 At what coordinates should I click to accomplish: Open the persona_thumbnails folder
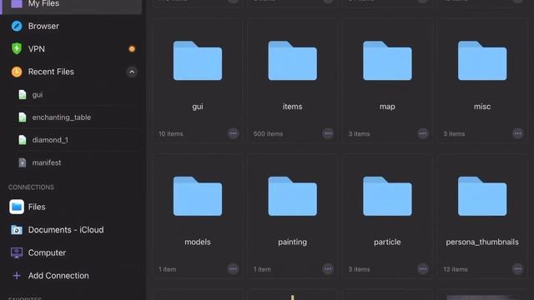coord(482,216)
